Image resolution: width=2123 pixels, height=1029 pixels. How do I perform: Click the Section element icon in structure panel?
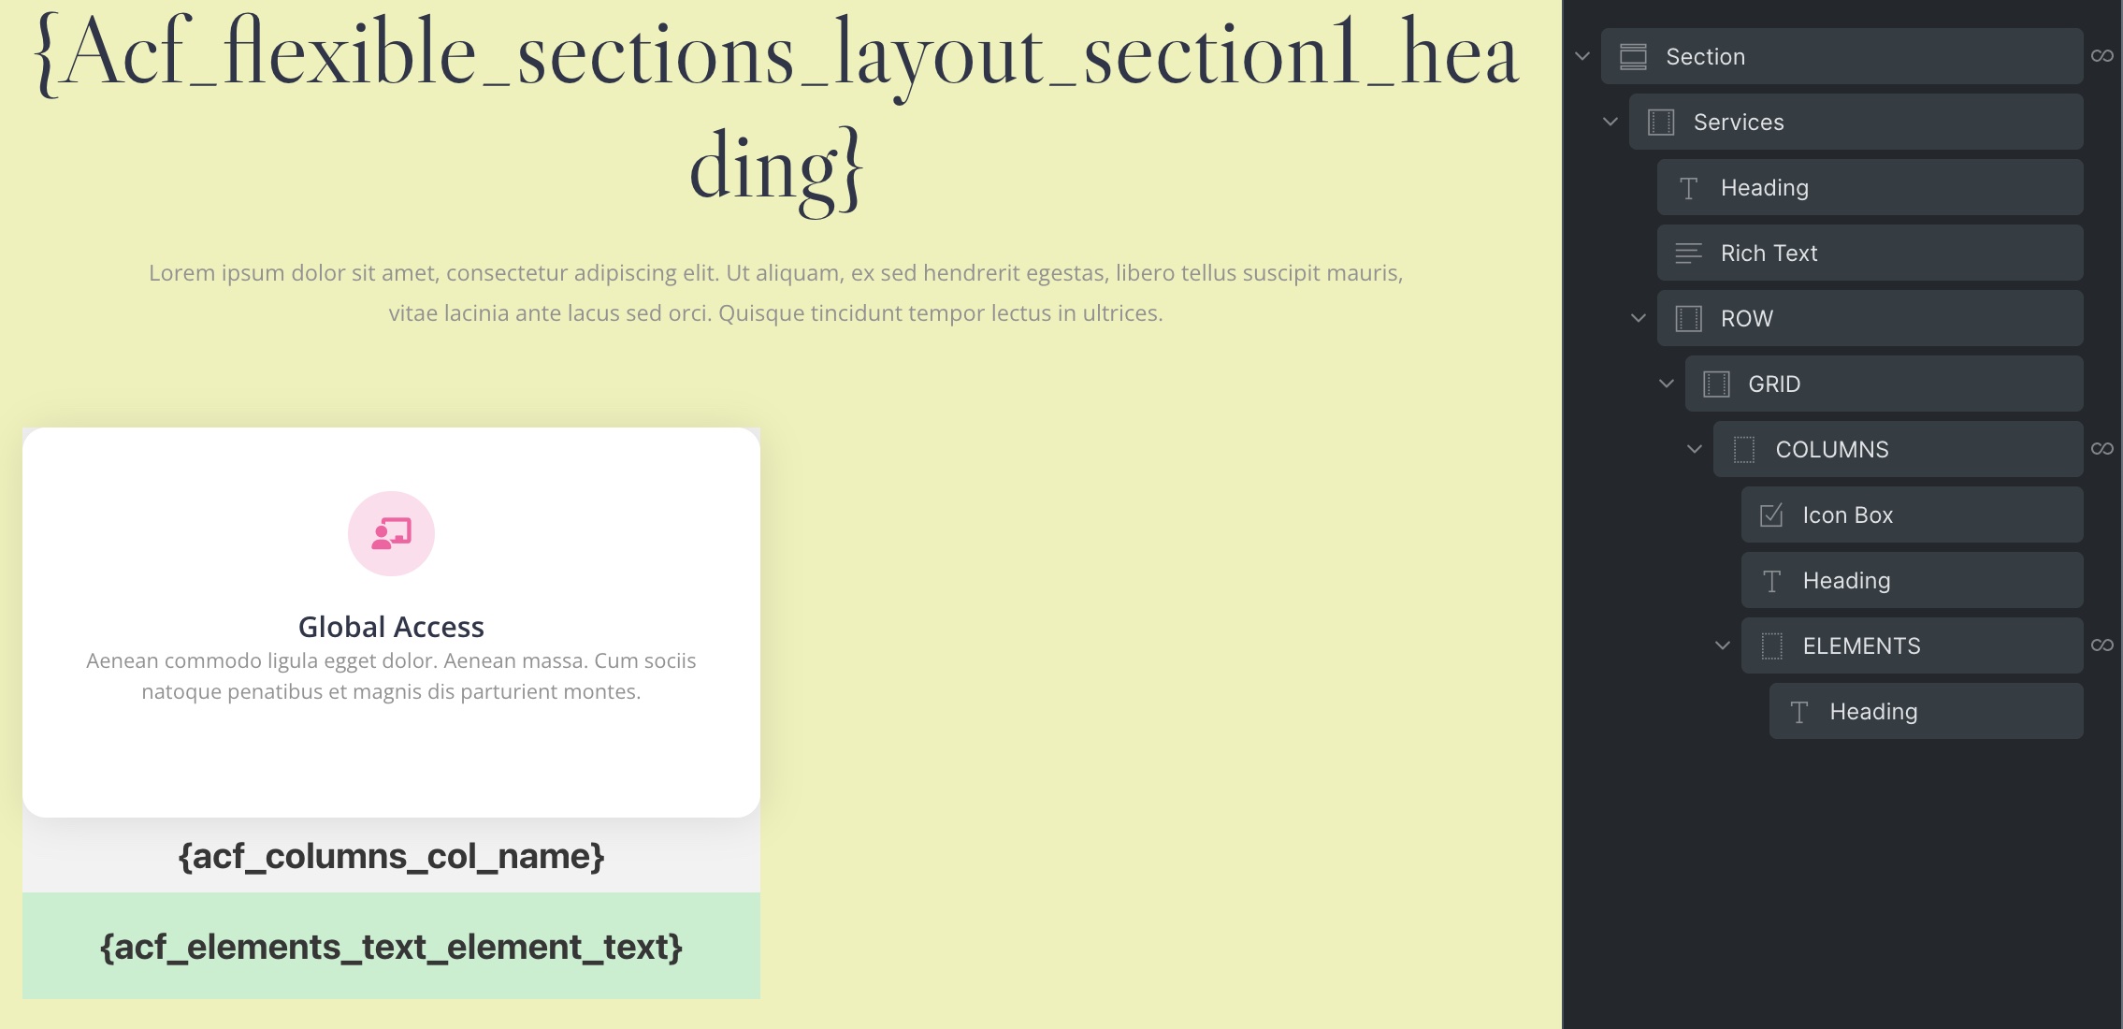1633,56
